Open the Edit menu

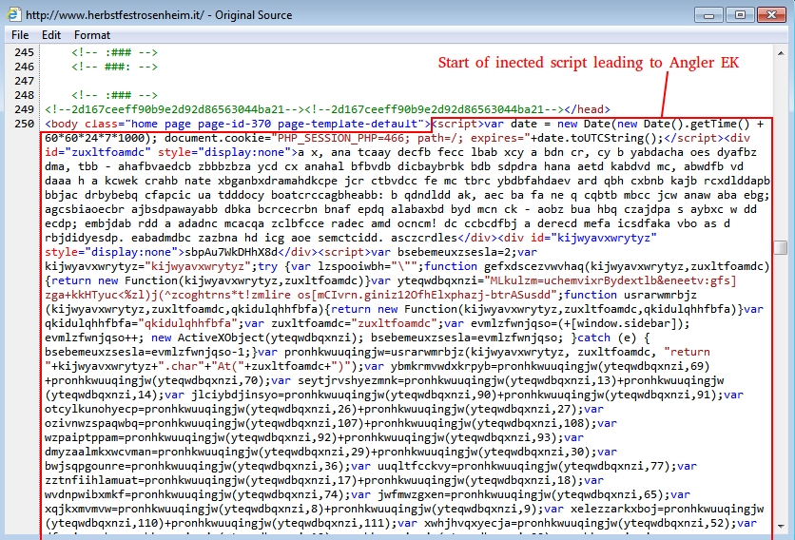(x=51, y=35)
